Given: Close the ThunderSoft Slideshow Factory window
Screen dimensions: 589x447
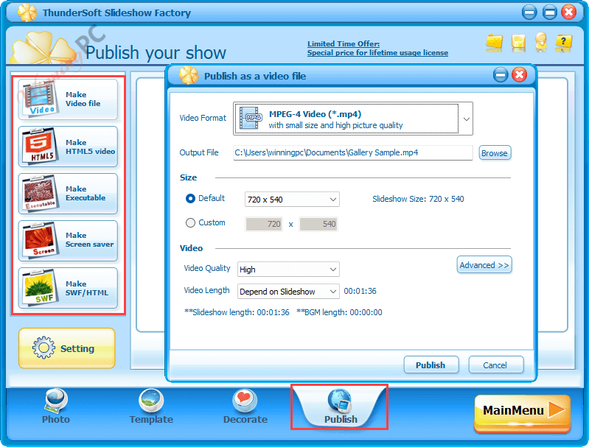Looking at the screenshot, I should [569, 13].
